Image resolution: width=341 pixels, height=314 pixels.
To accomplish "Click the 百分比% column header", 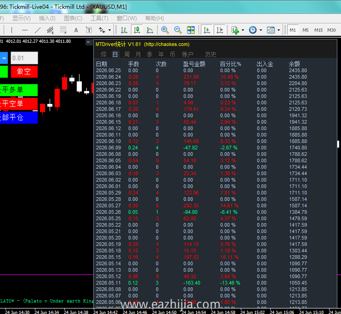I will point(230,64).
